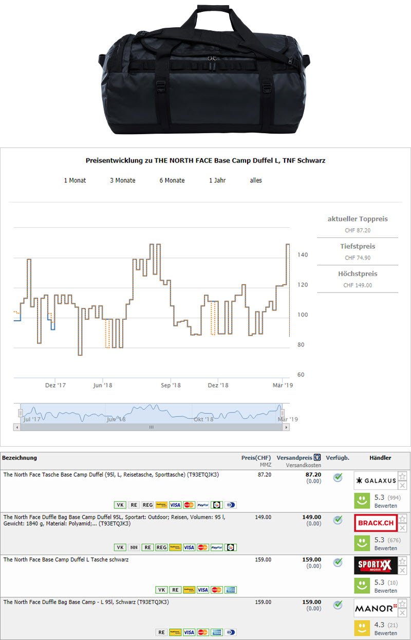
Task: Click the Galaxus retailer logo
Action: 376,481
